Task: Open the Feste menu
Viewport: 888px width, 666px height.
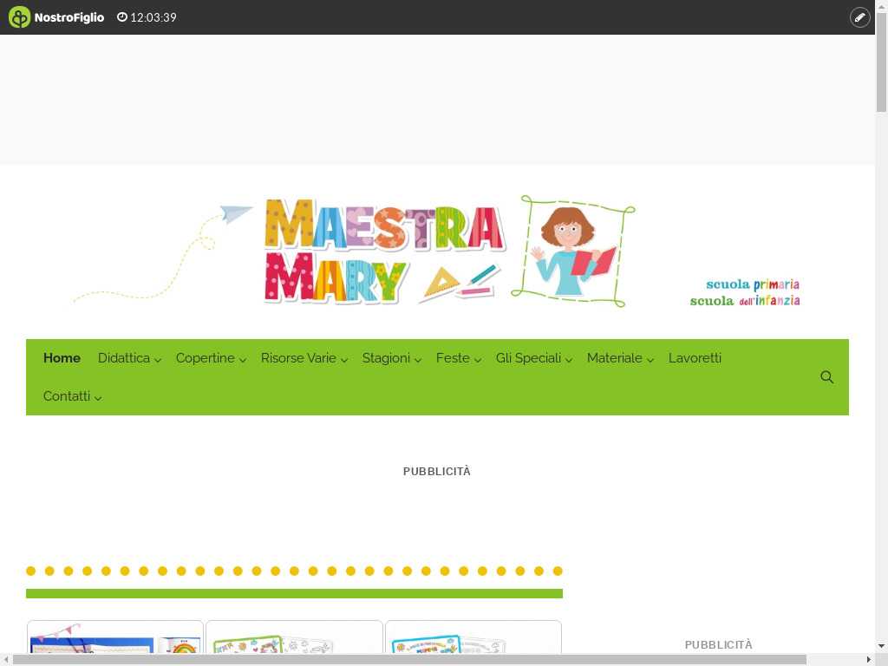Action: 458,358
